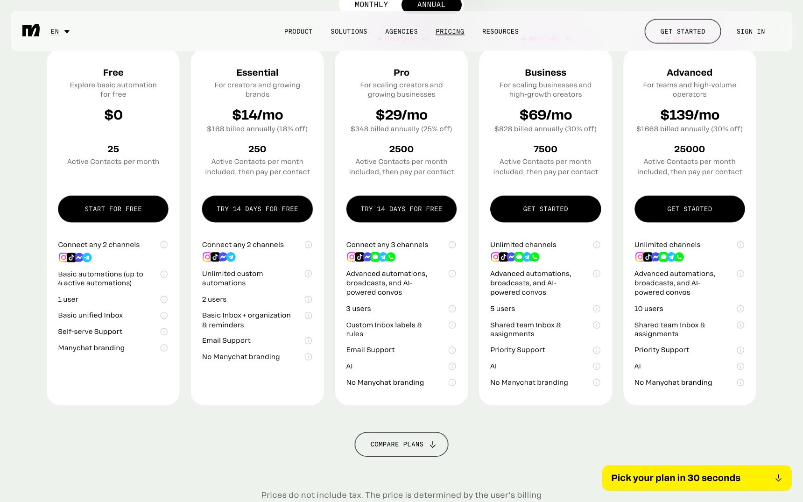Screen dimensions: 803x502
Task: Click Start for Free button
Action: pos(113,209)
